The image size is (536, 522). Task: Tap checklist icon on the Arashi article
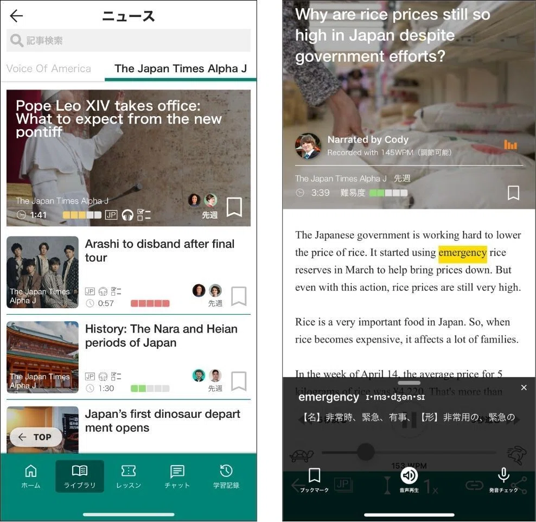click(x=116, y=291)
